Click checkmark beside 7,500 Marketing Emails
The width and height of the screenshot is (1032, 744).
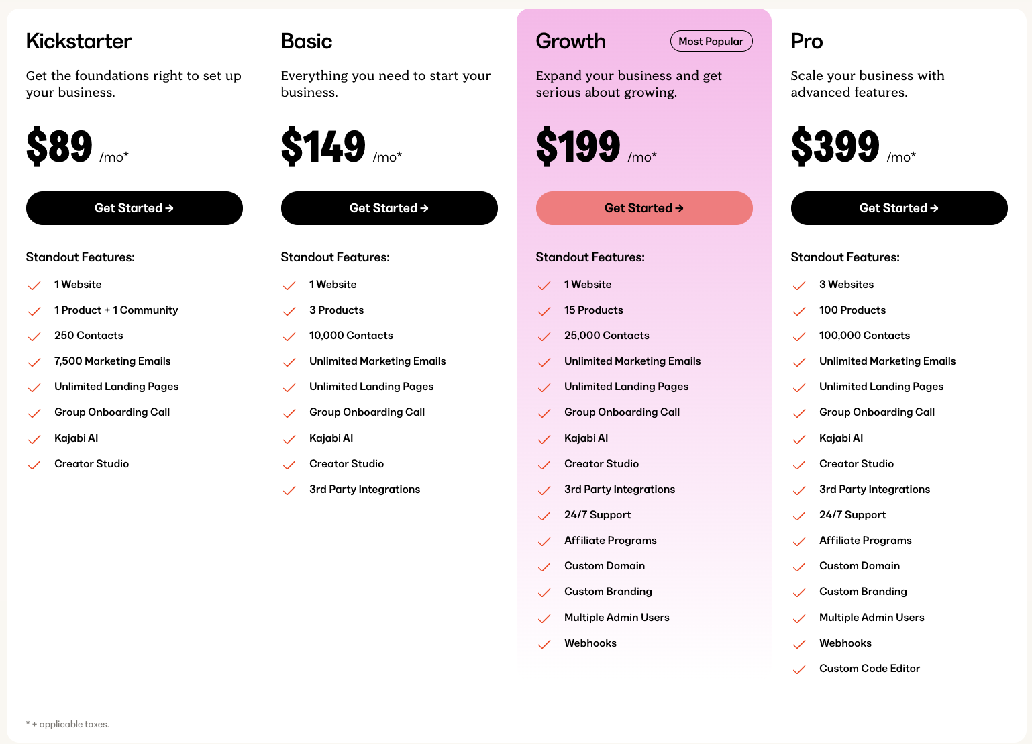click(34, 362)
